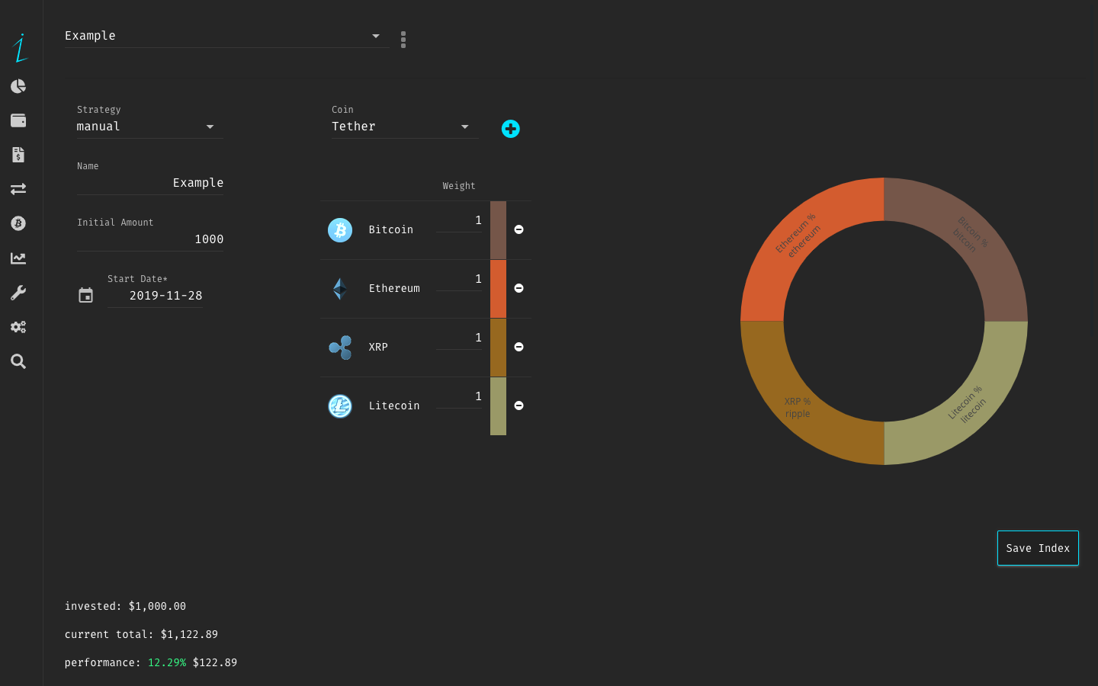This screenshot has width=1098, height=686.
Task: Open the three-dot options menu
Action: coord(403,40)
